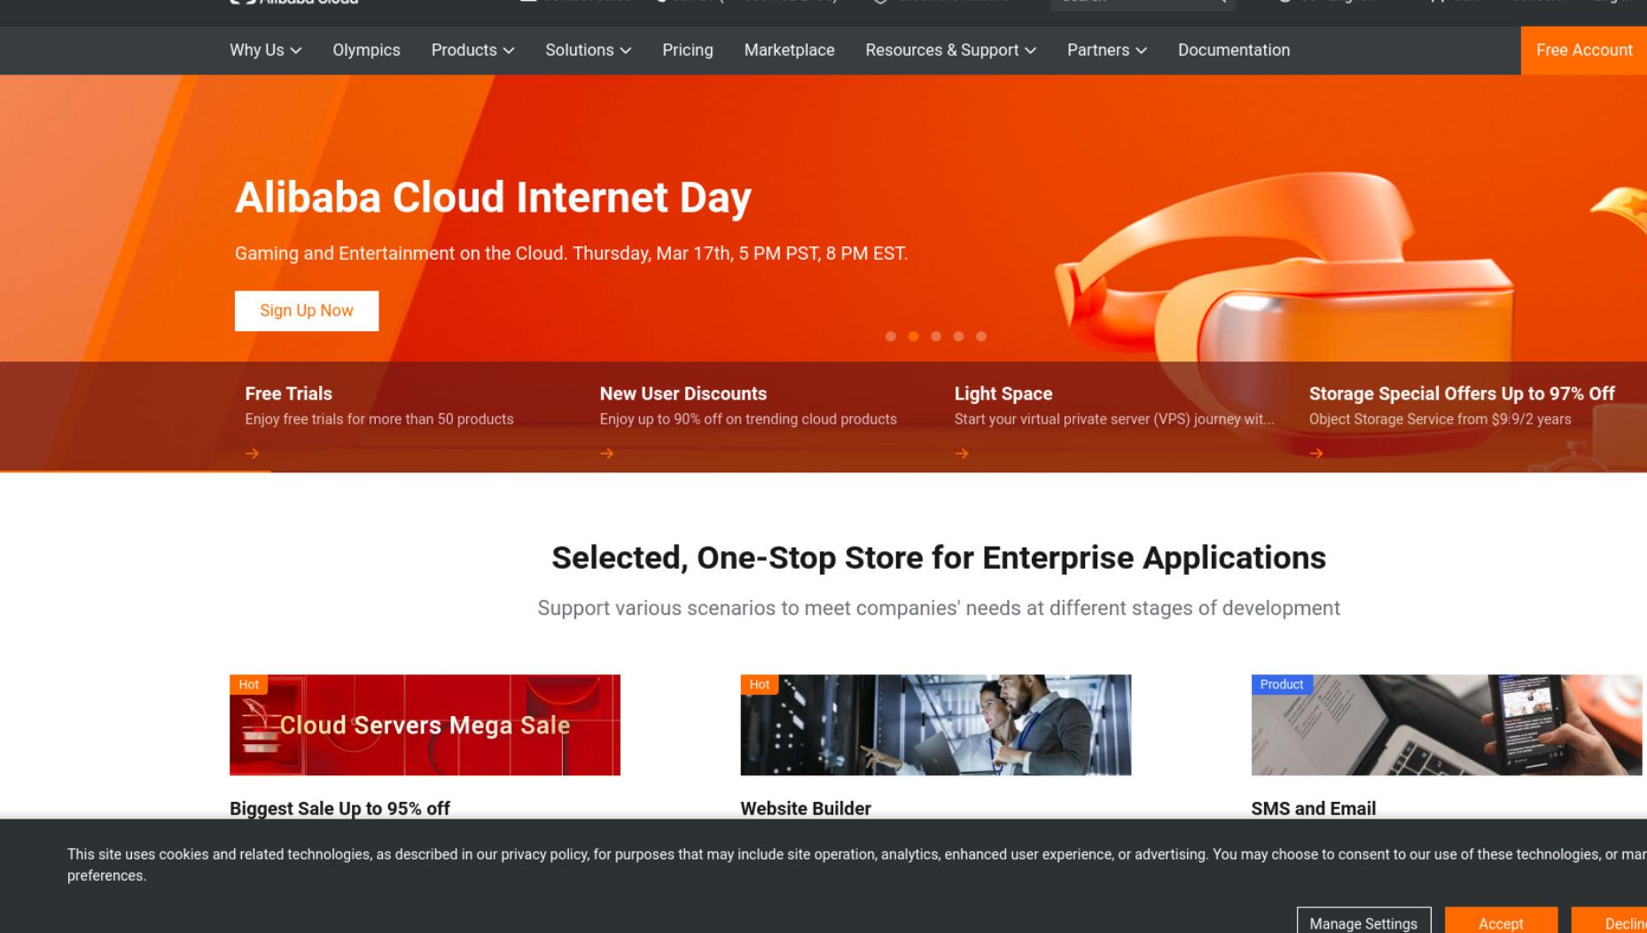Open the Light Space heading link

tap(1003, 393)
